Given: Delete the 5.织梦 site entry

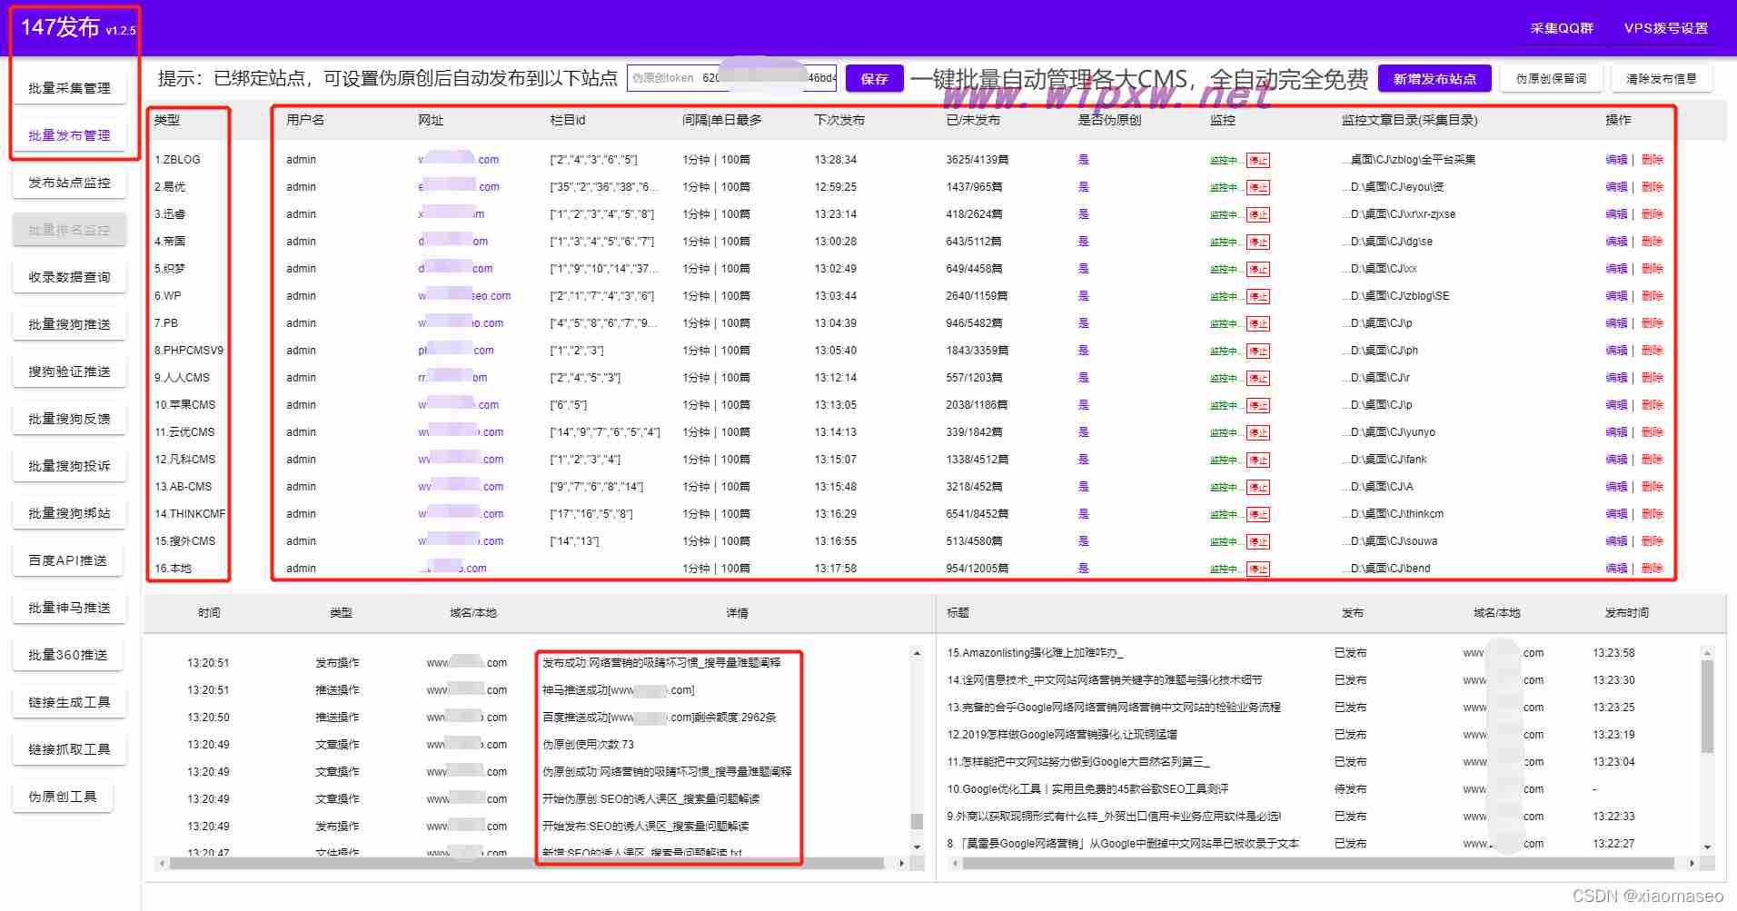Looking at the screenshot, I should [x=1653, y=269].
